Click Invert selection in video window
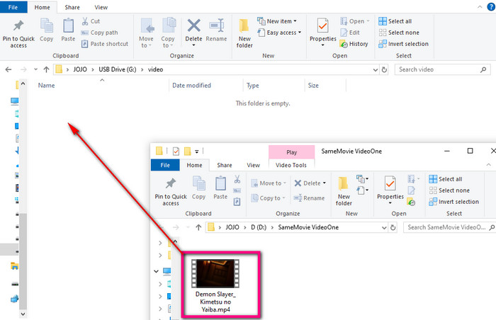Screen dimensions: 496x320 click(404, 44)
